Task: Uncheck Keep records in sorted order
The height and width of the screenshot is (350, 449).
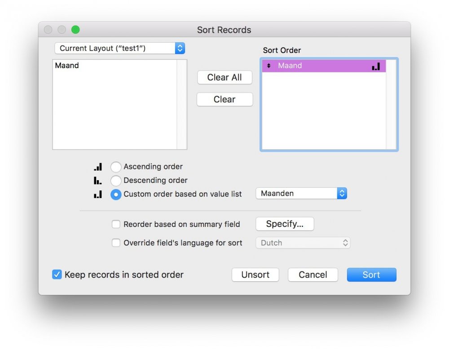Action: (x=57, y=275)
